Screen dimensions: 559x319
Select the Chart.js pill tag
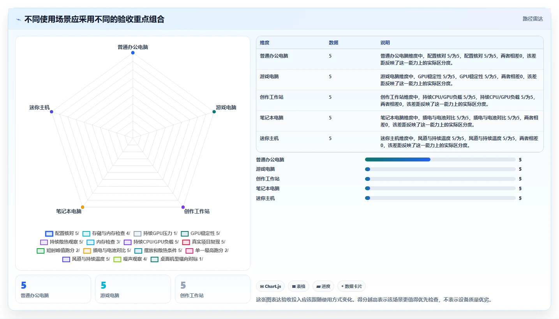(x=270, y=286)
